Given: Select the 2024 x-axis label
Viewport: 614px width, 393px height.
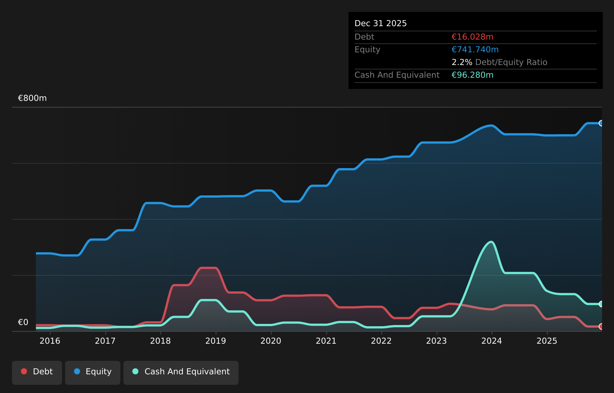Looking at the screenshot, I should (492, 341).
